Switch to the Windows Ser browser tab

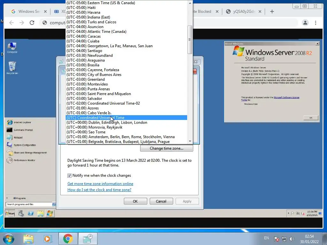point(29,11)
